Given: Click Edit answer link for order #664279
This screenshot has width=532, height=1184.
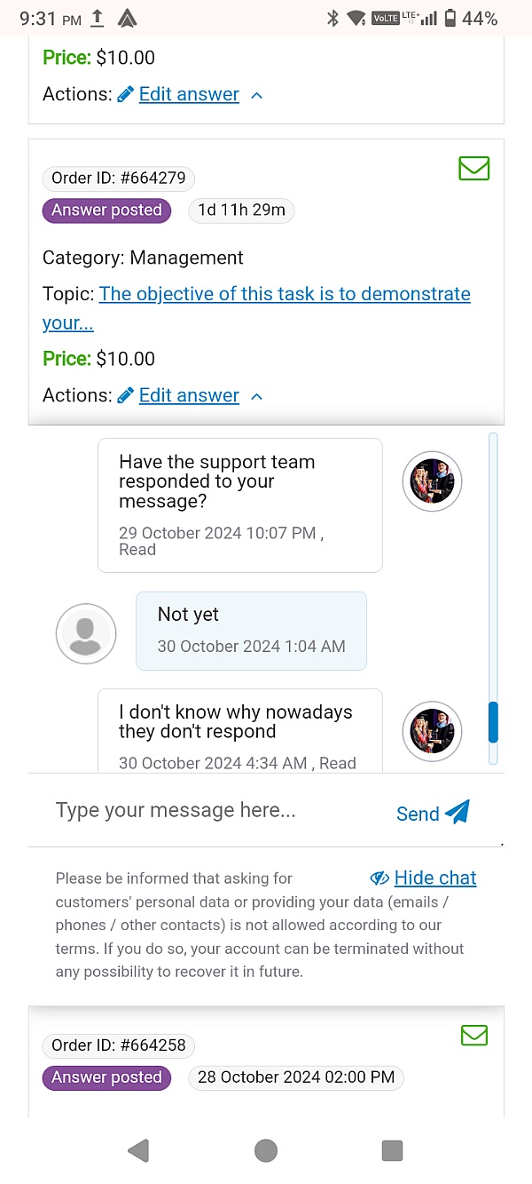Looking at the screenshot, I should click(189, 395).
